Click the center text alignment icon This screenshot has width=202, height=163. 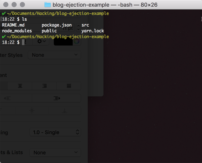(20, 86)
